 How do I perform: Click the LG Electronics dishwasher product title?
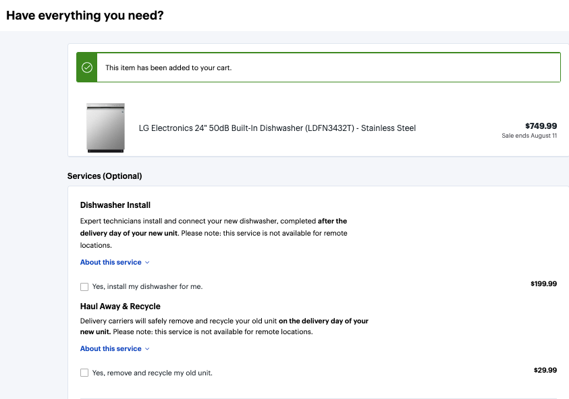click(277, 128)
